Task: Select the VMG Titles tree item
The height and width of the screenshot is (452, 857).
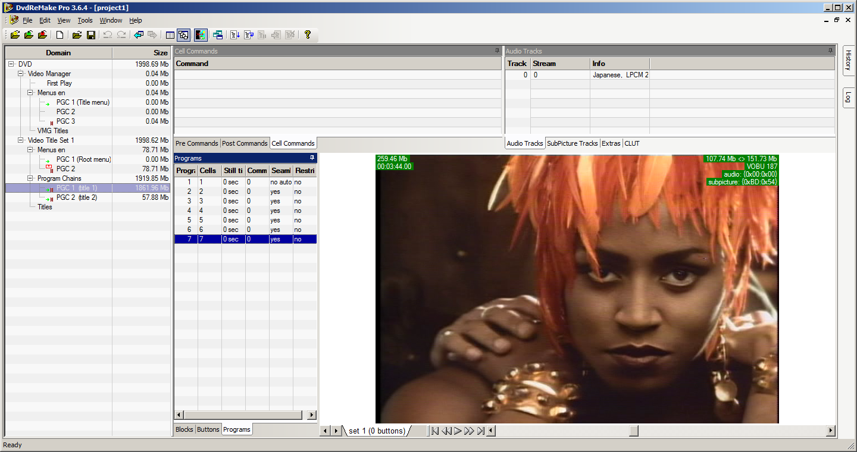Action: click(52, 131)
